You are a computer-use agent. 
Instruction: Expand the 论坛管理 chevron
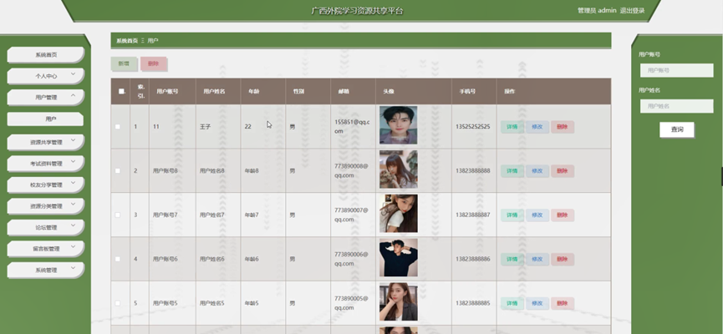tap(73, 225)
